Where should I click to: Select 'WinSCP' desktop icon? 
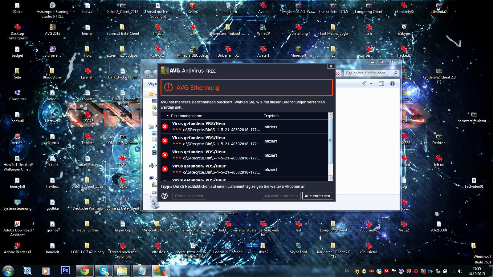263,30
